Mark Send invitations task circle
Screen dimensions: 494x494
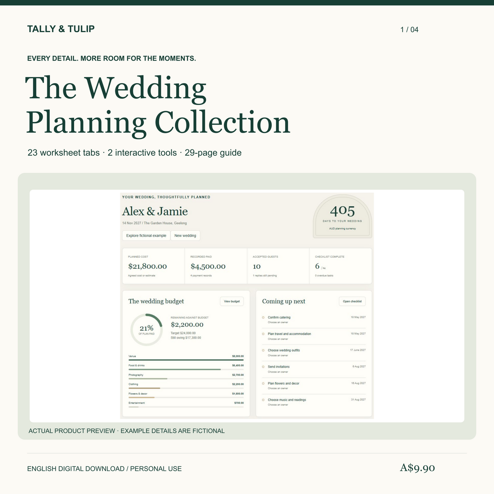click(x=263, y=367)
